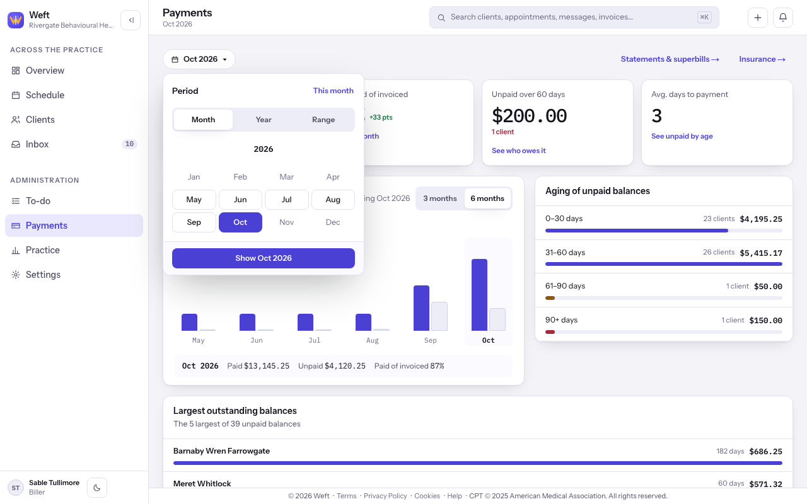807x504 pixels.
Task: Click the 0–30 days aging bar
Action: click(664, 231)
